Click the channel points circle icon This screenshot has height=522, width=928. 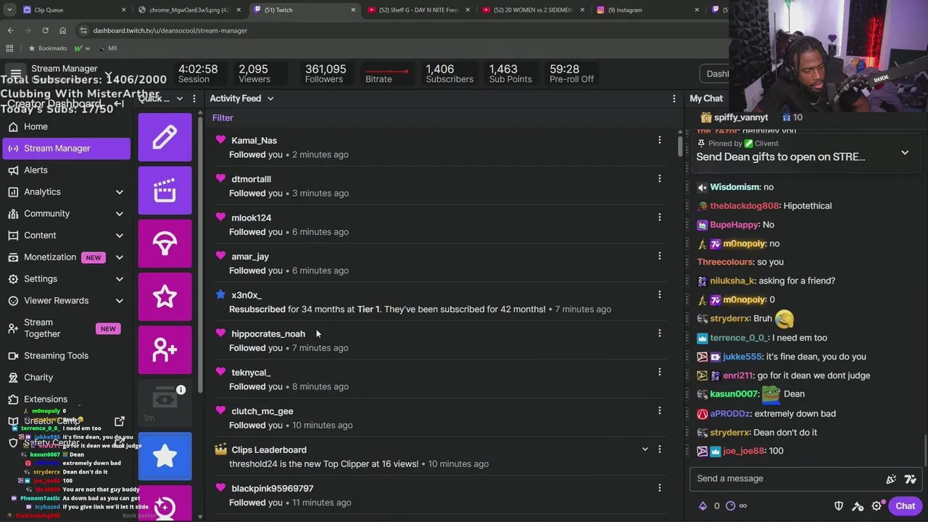point(730,506)
